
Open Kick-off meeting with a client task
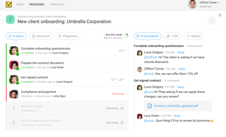point(67,123)
